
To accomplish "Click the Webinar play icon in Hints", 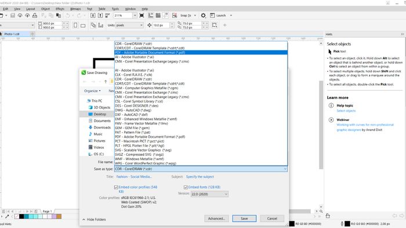I will (331, 120).
